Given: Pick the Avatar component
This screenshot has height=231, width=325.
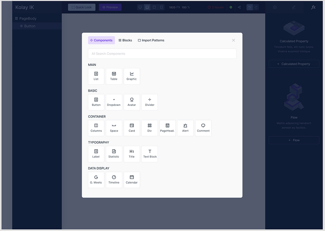Looking at the screenshot, I should point(132,102).
